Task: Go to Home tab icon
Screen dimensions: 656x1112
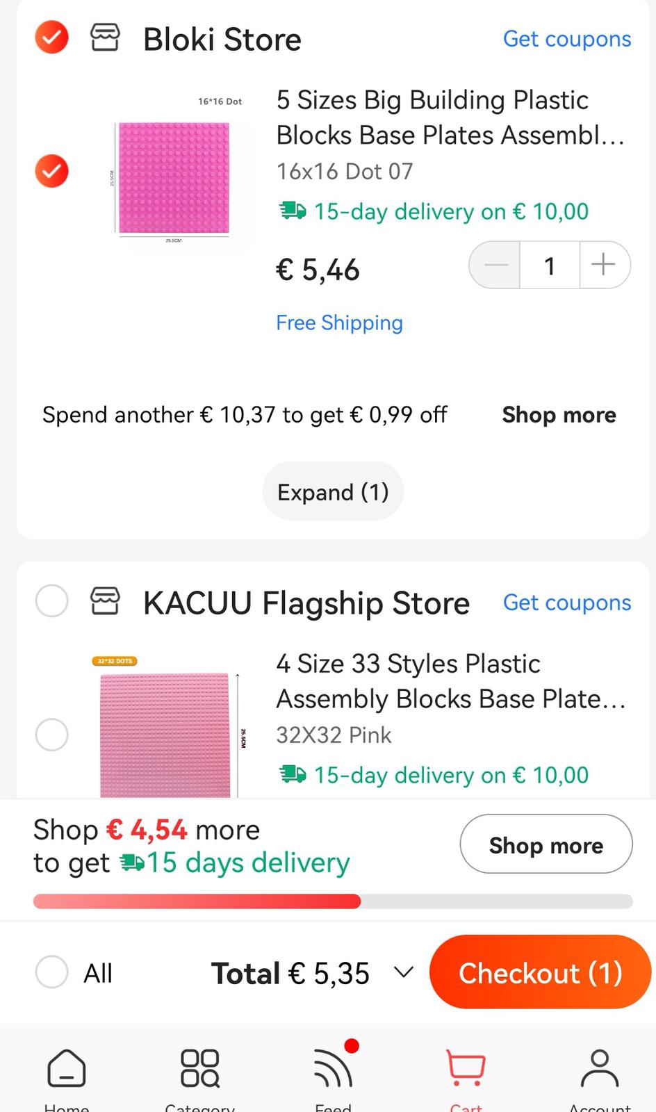Action: [67, 1068]
